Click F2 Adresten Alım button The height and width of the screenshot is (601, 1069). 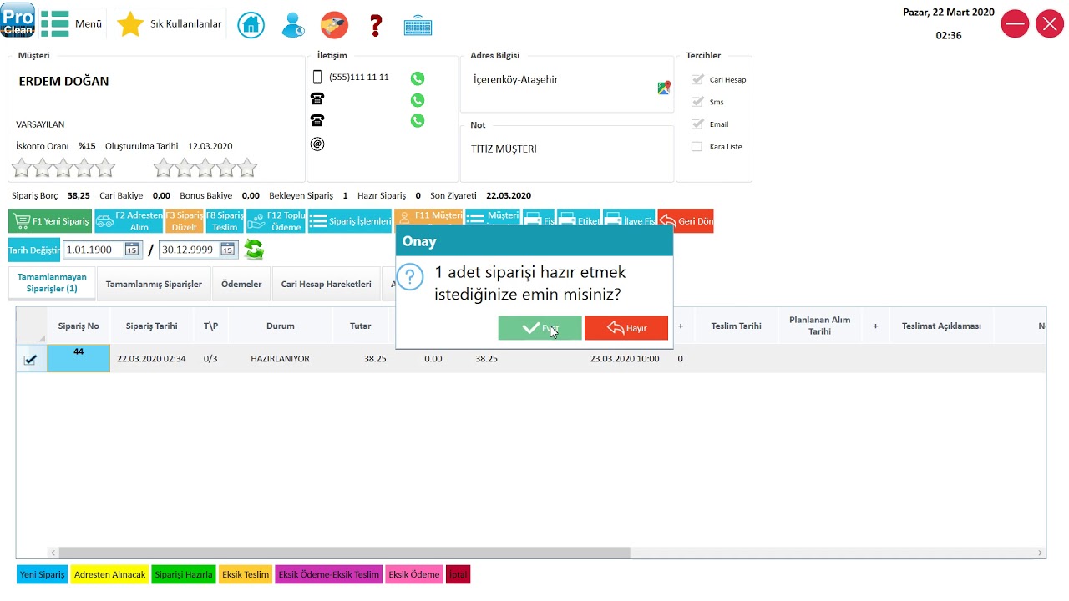129,221
